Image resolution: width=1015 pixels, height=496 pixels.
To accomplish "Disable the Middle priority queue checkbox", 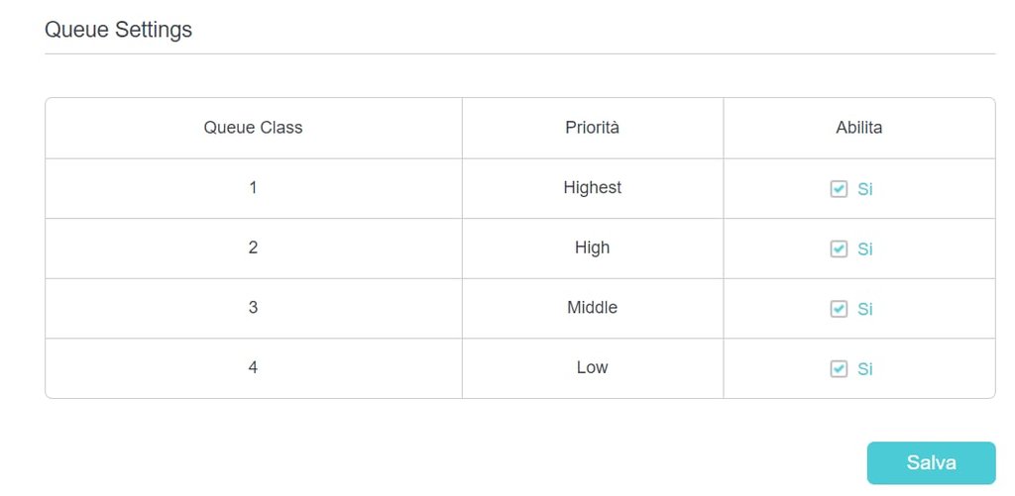I will point(839,309).
